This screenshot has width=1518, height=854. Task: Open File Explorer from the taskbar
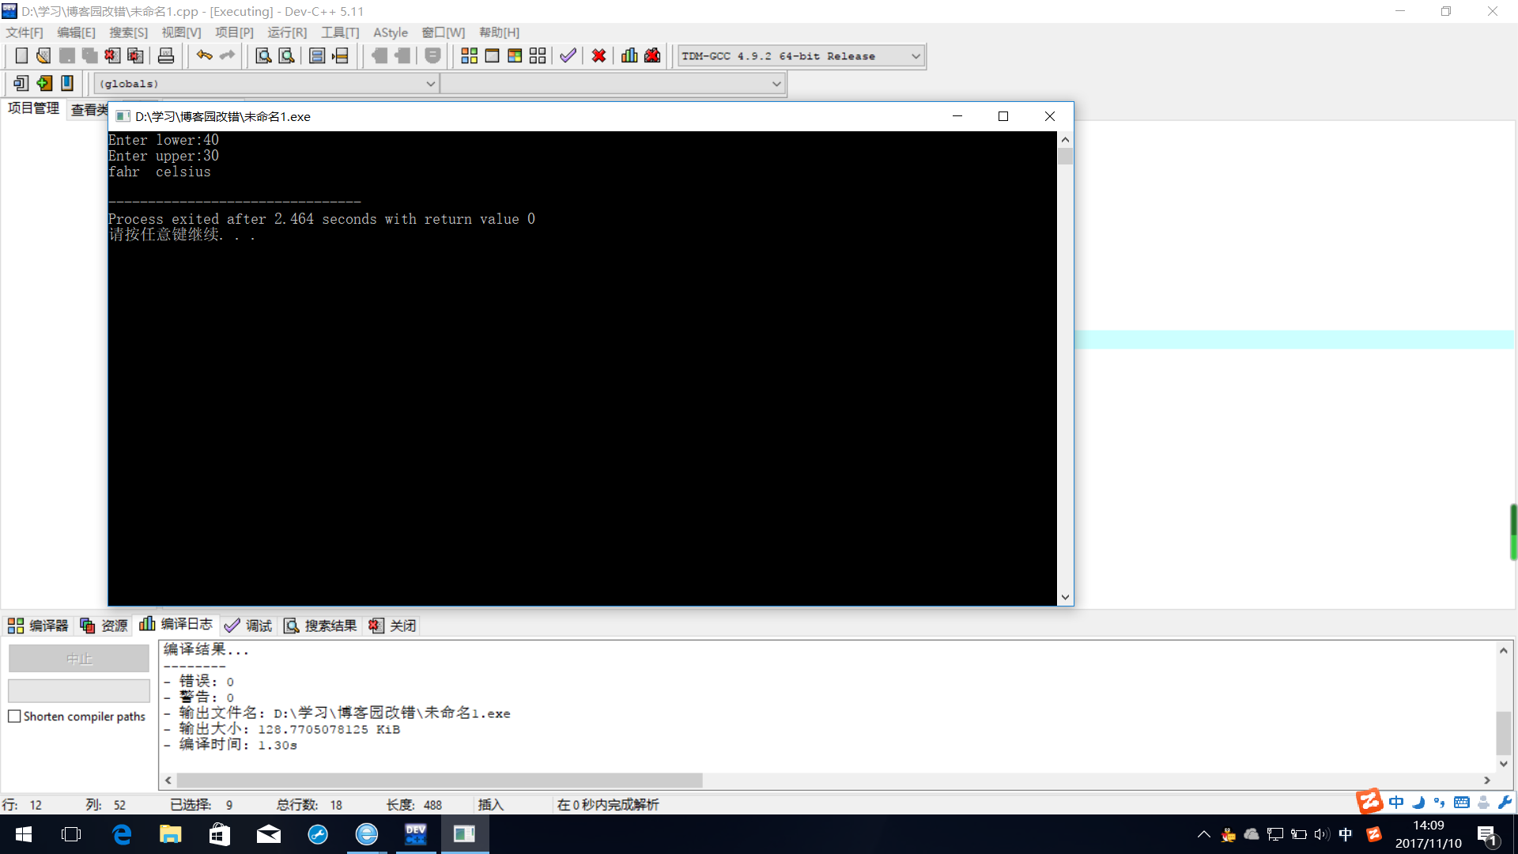tap(171, 834)
